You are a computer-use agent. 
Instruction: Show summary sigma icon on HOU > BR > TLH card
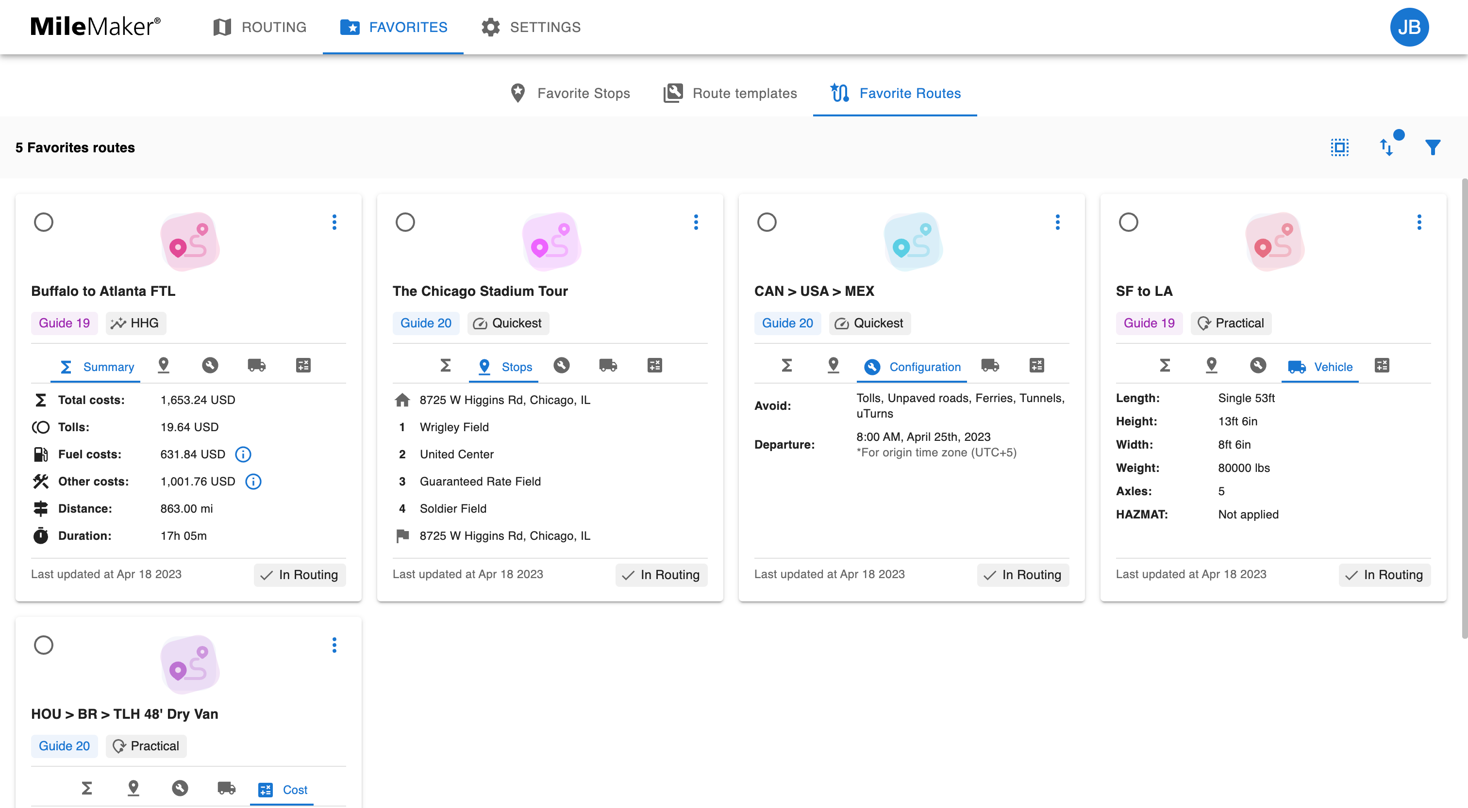click(86, 789)
